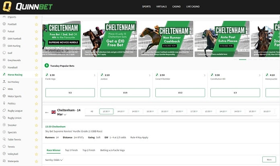Screen dimensions: 280x166
Task: Bet on Constitution Hill at 1/3
Action: click(235, 92)
